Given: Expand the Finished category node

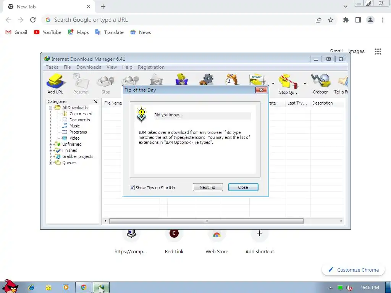Looking at the screenshot, I should [x=51, y=150].
